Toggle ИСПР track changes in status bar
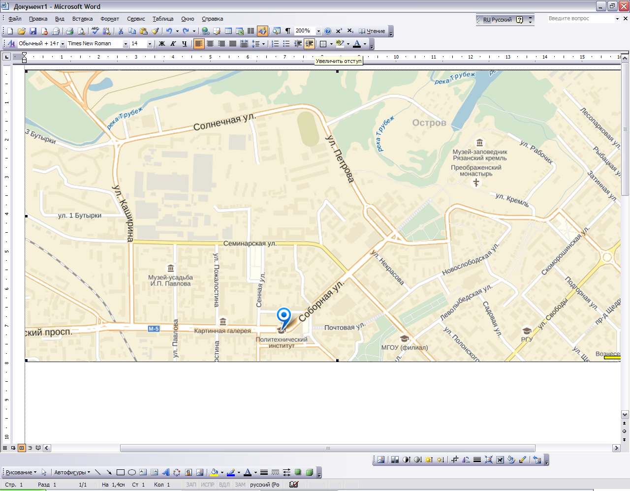Screen dimensions: 630x491 [x=208, y=485]
